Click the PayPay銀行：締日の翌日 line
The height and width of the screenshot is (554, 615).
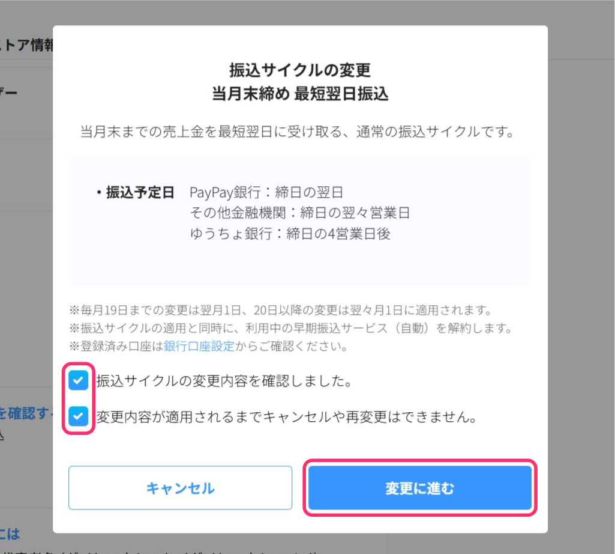pyautogui.click(x=266, y=192)
